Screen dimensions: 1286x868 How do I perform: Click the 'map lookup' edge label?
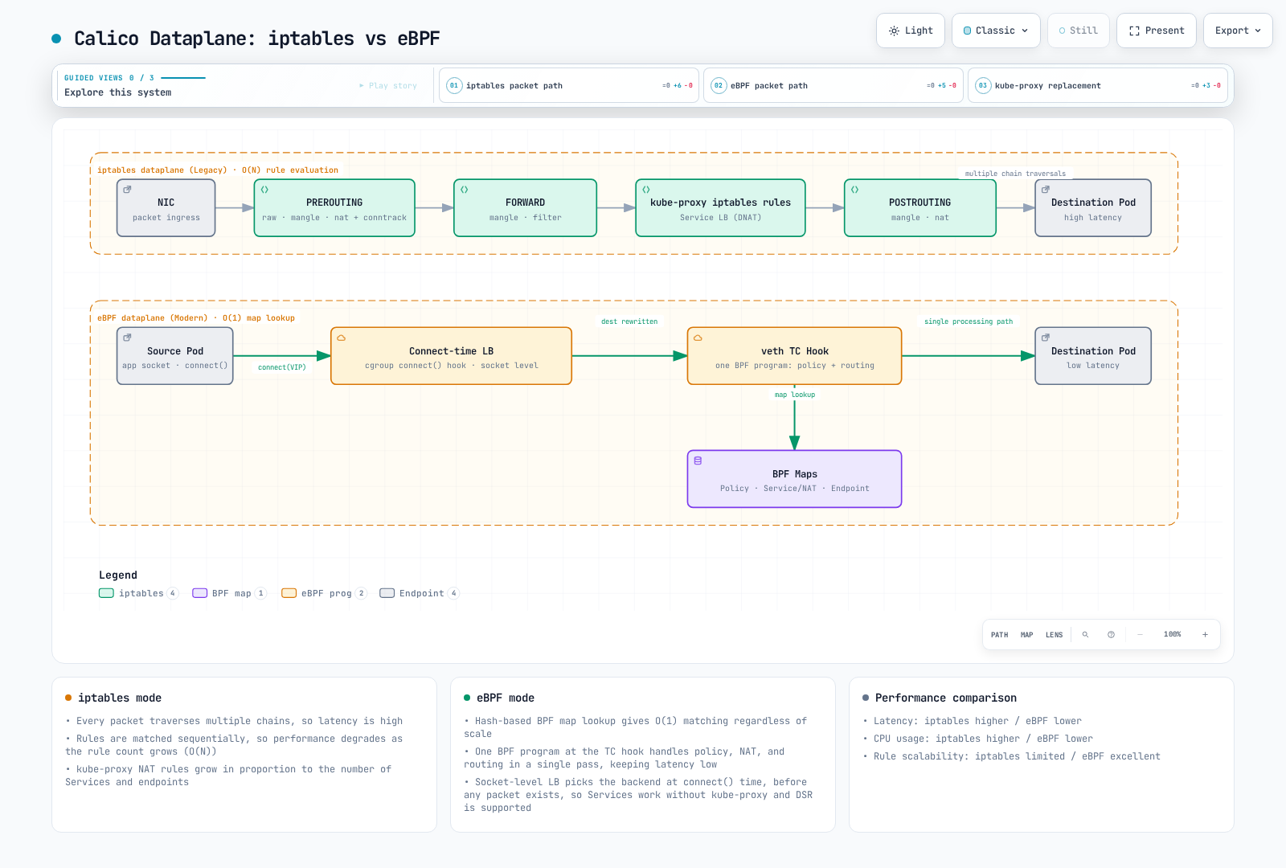(794, 395)
